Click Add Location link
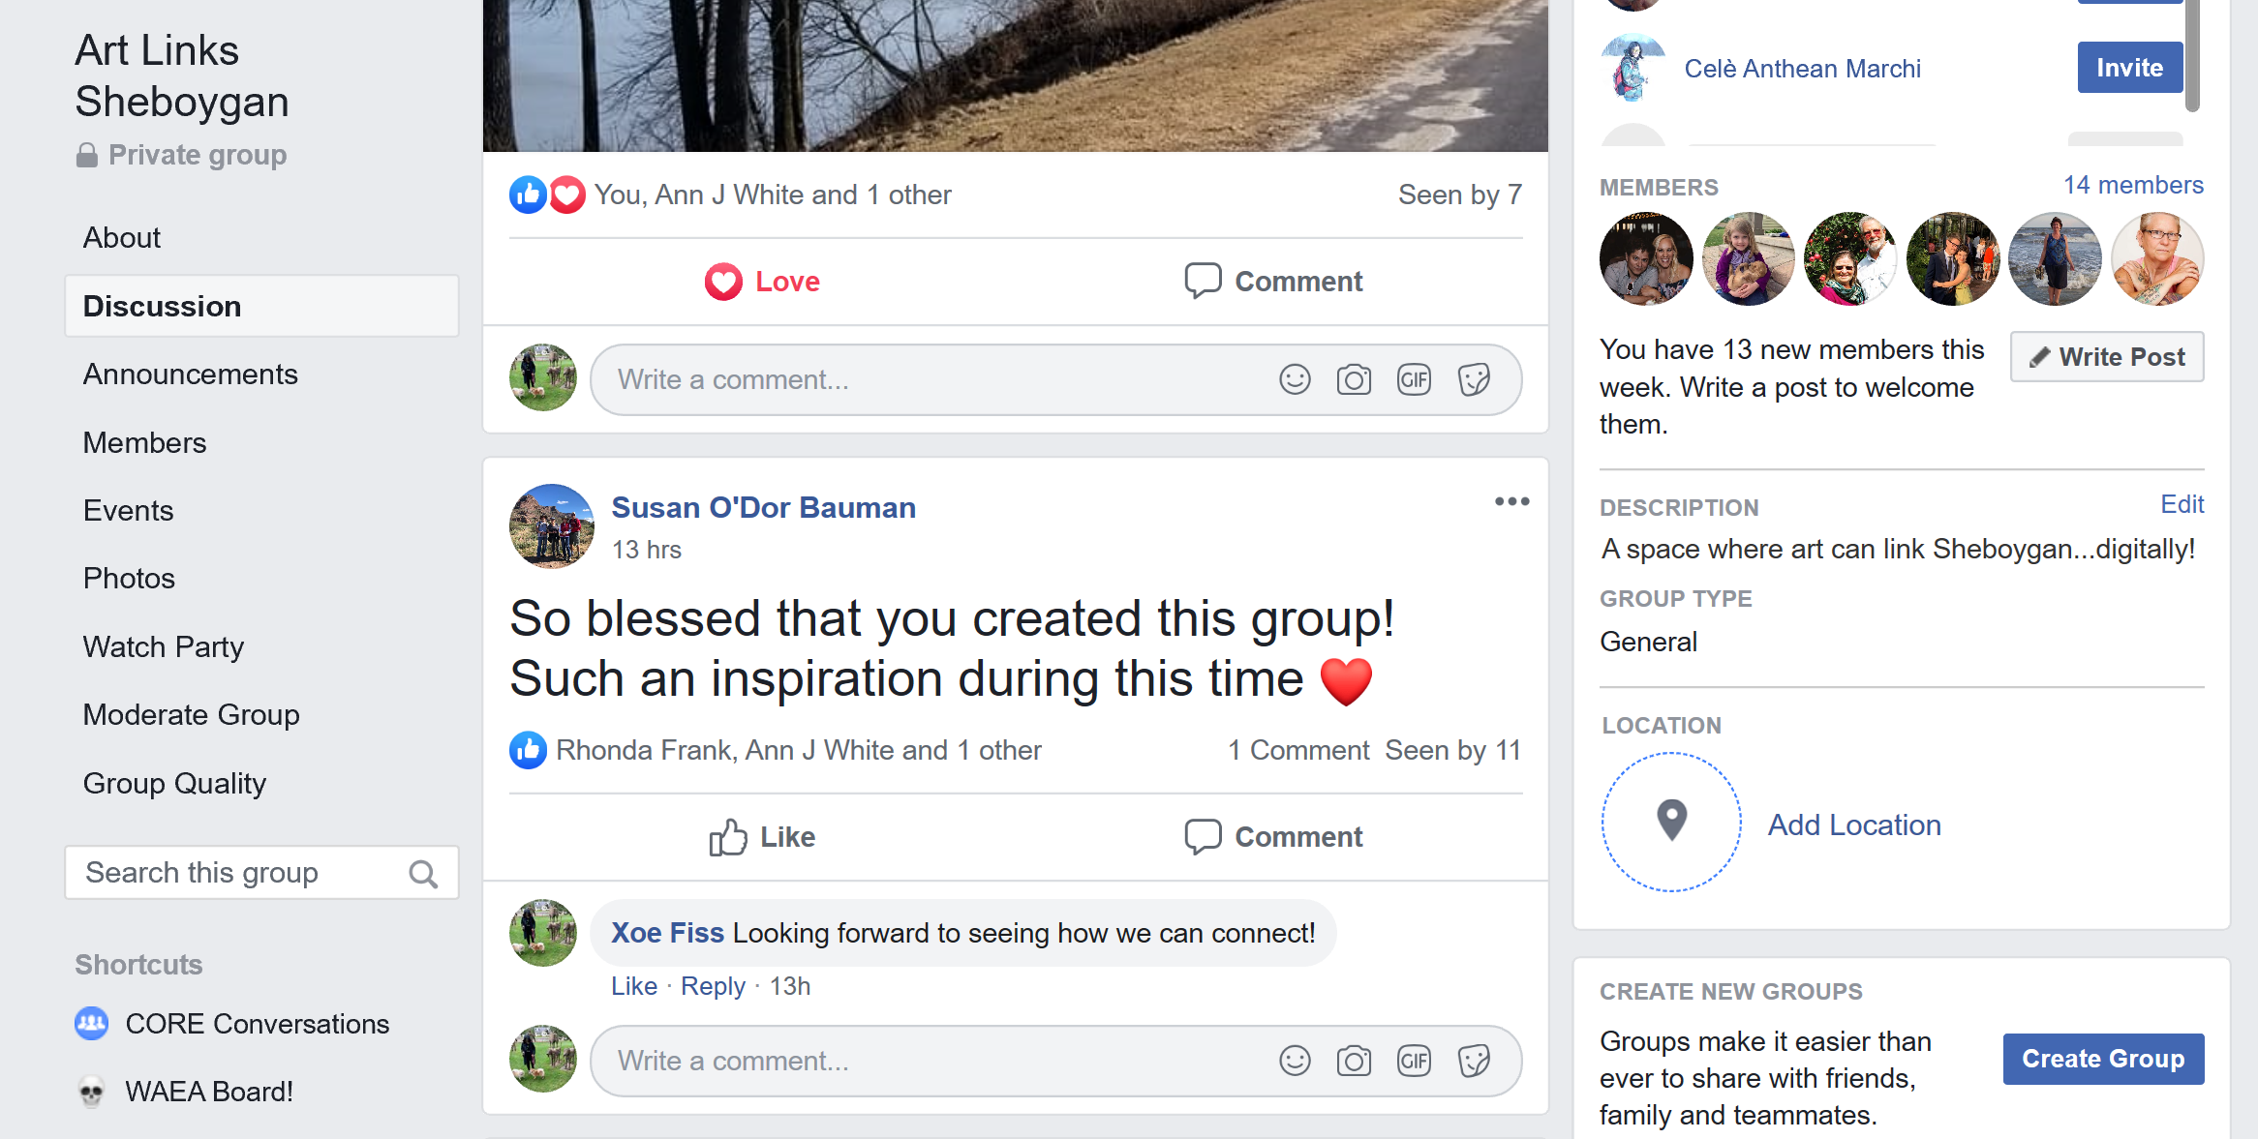2258x1139 pixels. [1854, 824]
